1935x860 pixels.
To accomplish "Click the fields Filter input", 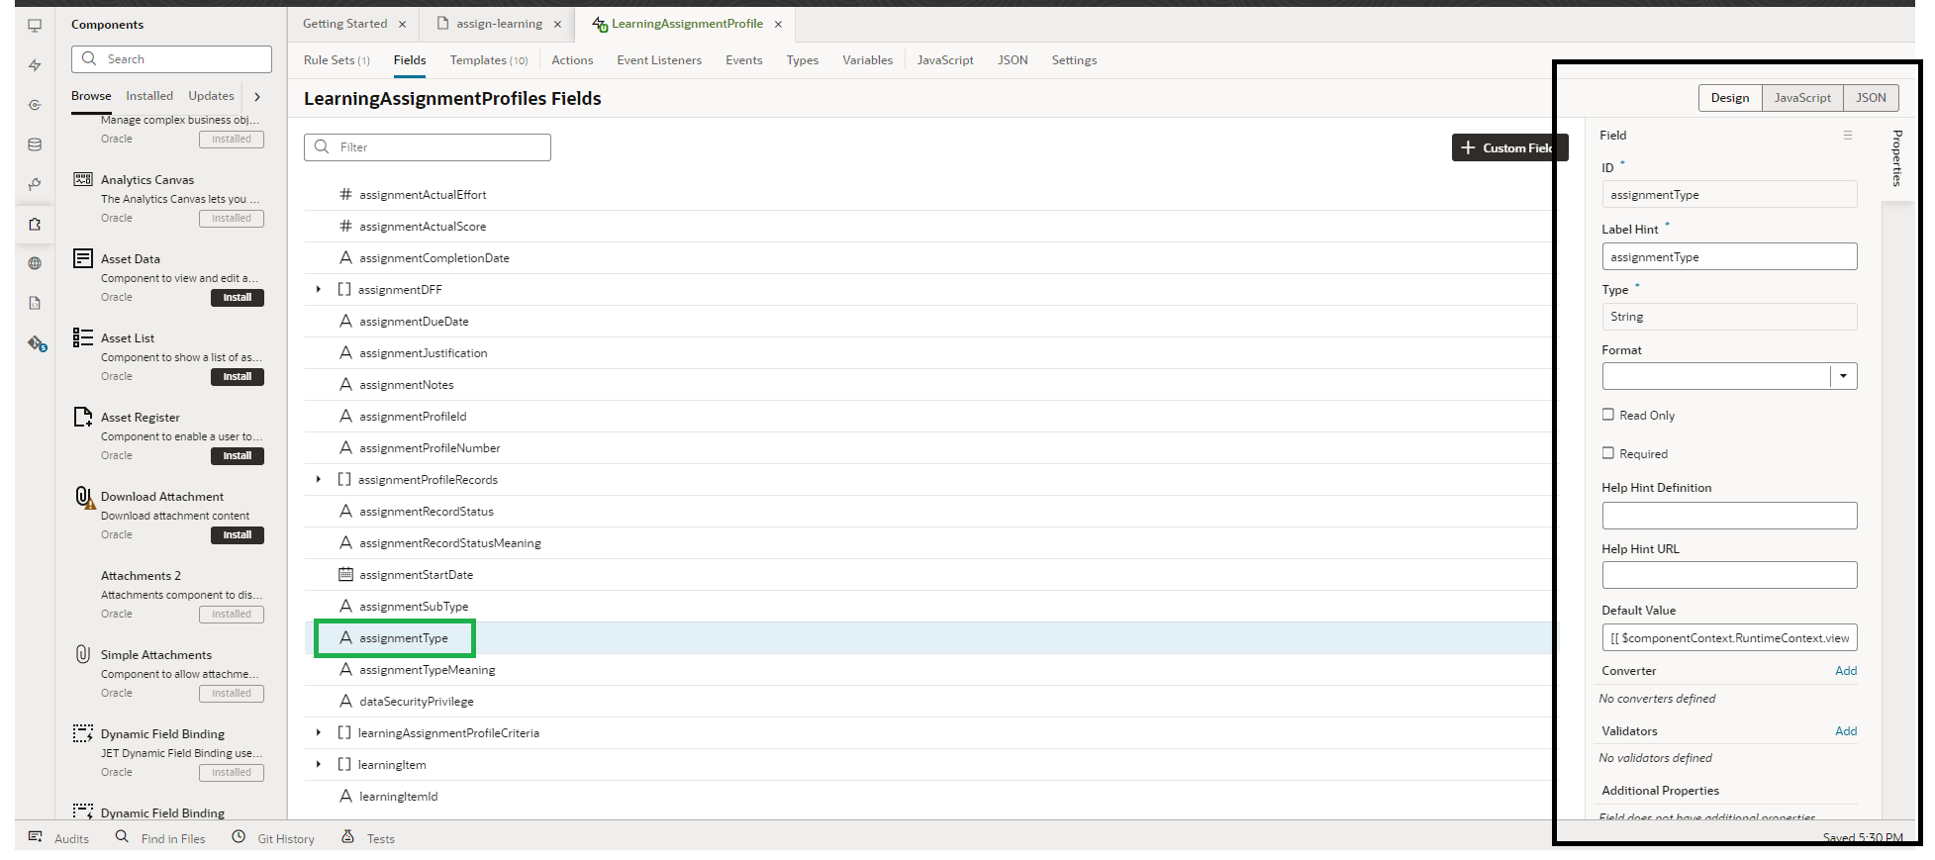I will (x=428, y=147).
